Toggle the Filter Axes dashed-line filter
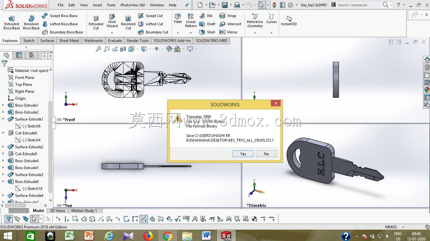The image size is (430, 241). [101, 219]
